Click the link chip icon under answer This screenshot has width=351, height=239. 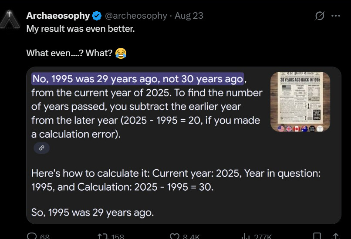[42, 148]
